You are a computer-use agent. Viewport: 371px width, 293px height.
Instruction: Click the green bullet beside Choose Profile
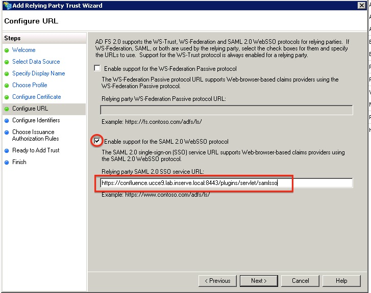coord(7,85)
